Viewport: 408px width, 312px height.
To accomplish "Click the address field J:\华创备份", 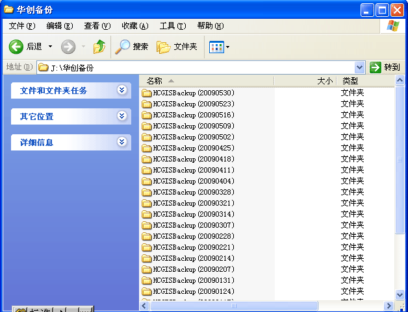I will [x=196, y=67].
